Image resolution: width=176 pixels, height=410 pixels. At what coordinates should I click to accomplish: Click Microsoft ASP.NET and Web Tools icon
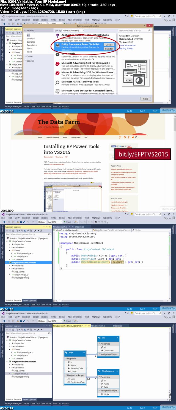click(57, 82)
